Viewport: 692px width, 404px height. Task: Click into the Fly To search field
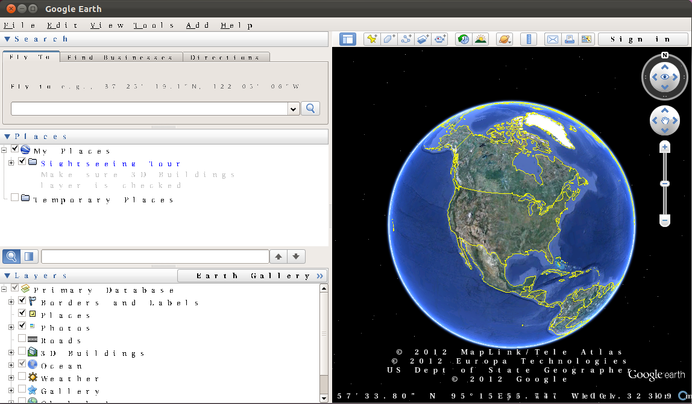pos(149,109)
